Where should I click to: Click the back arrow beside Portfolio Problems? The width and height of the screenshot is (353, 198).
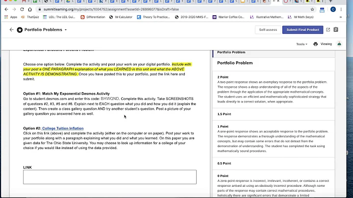click(x=11, y=30)
